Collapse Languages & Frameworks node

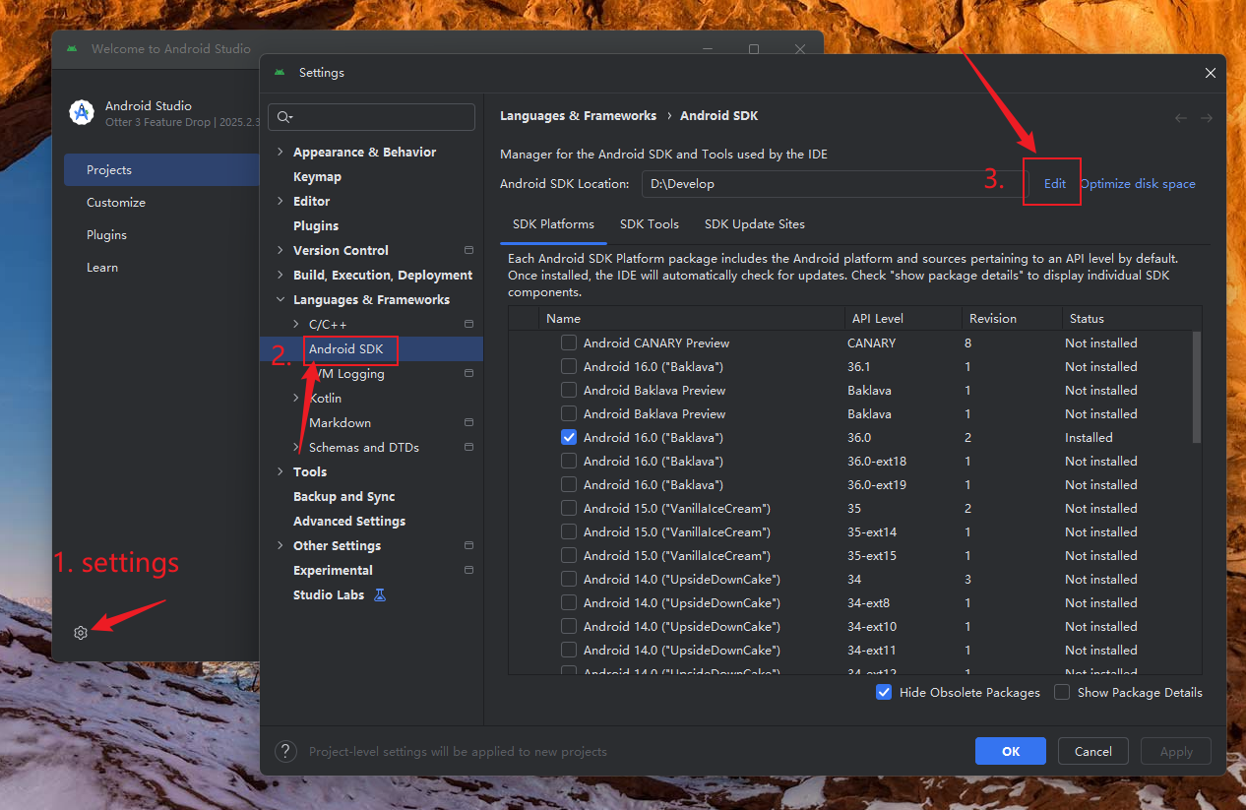pyautogui.click(x=280, y=299)
